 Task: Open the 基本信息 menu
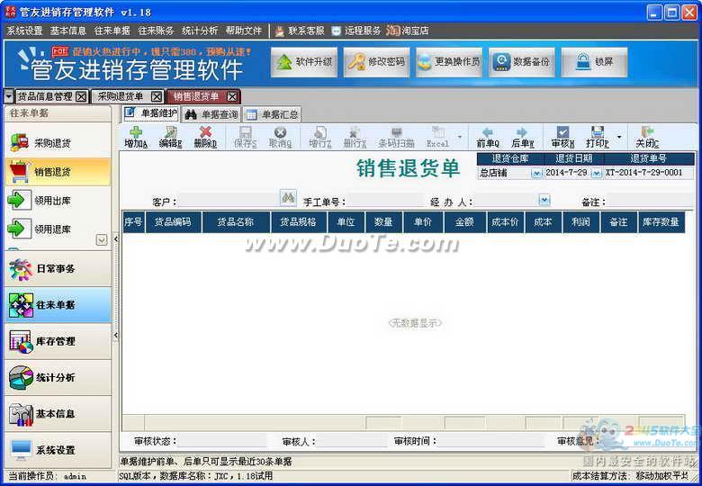click(x=68, y=31)
